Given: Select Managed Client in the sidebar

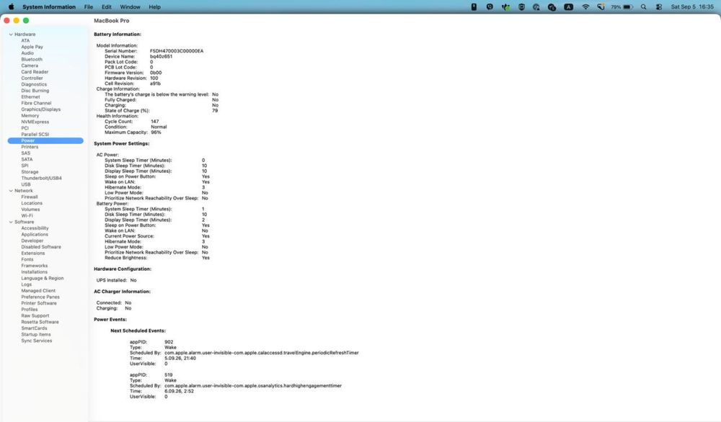Looking at the screenshot, I should [x=38, y=291].
